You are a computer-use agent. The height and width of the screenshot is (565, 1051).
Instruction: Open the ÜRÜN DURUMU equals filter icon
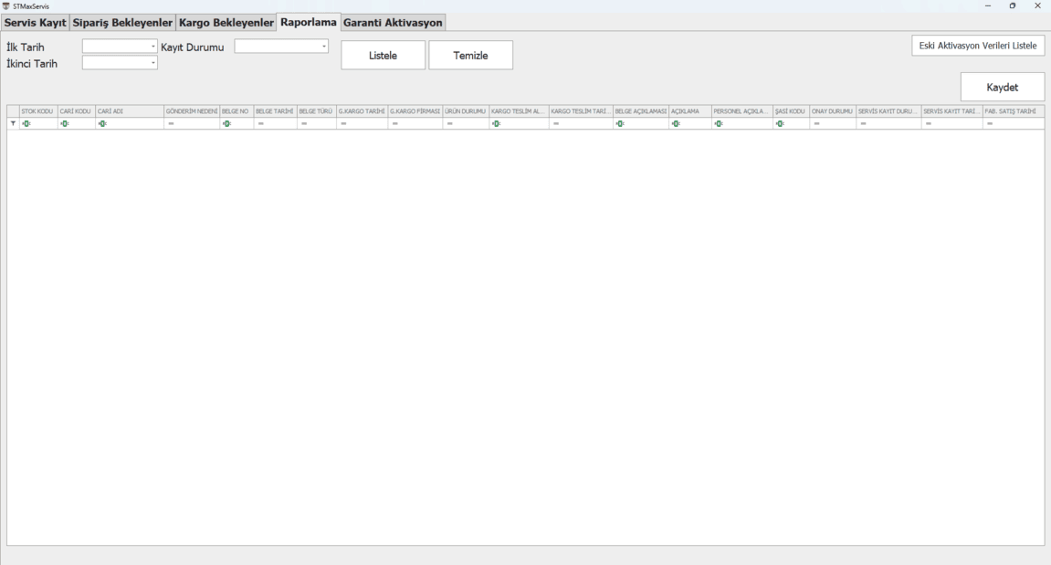(x=450, y=123)
